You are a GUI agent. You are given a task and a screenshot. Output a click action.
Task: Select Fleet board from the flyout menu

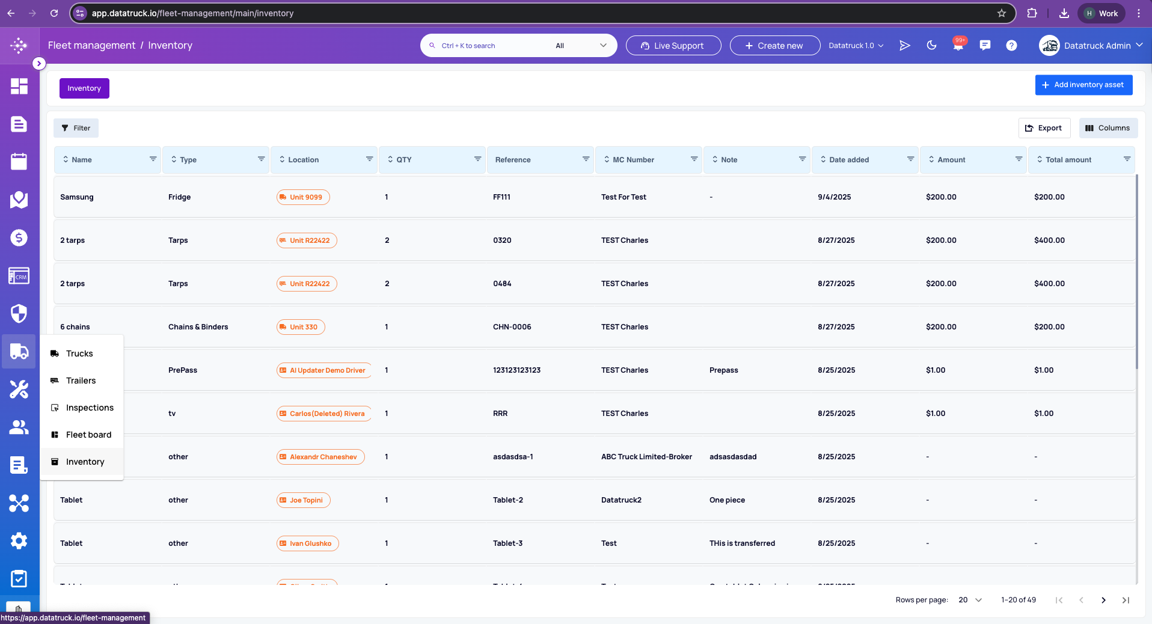tap(88, 434)
